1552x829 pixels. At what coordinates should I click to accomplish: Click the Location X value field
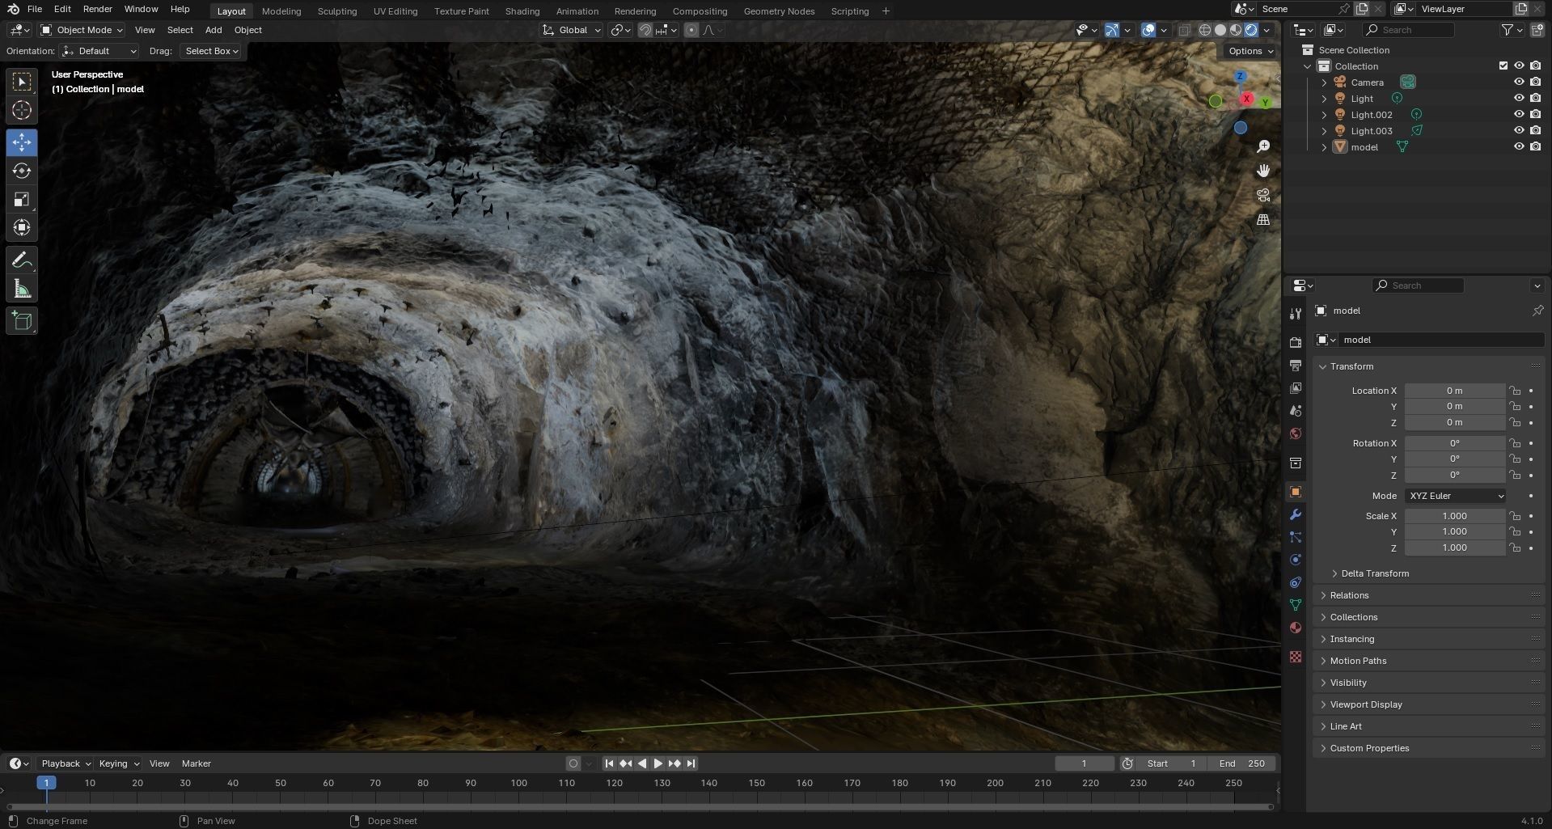tap(1454, 391)
